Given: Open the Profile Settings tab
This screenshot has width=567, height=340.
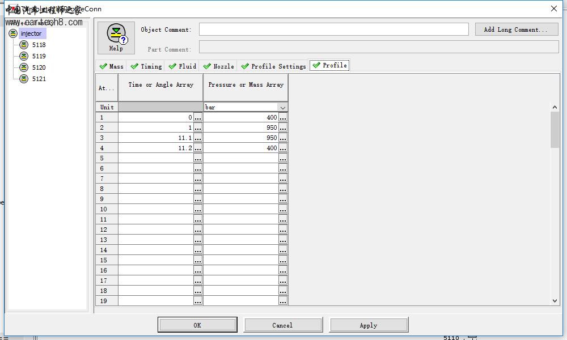Looking at the screenshot, I should pos(273,66).
